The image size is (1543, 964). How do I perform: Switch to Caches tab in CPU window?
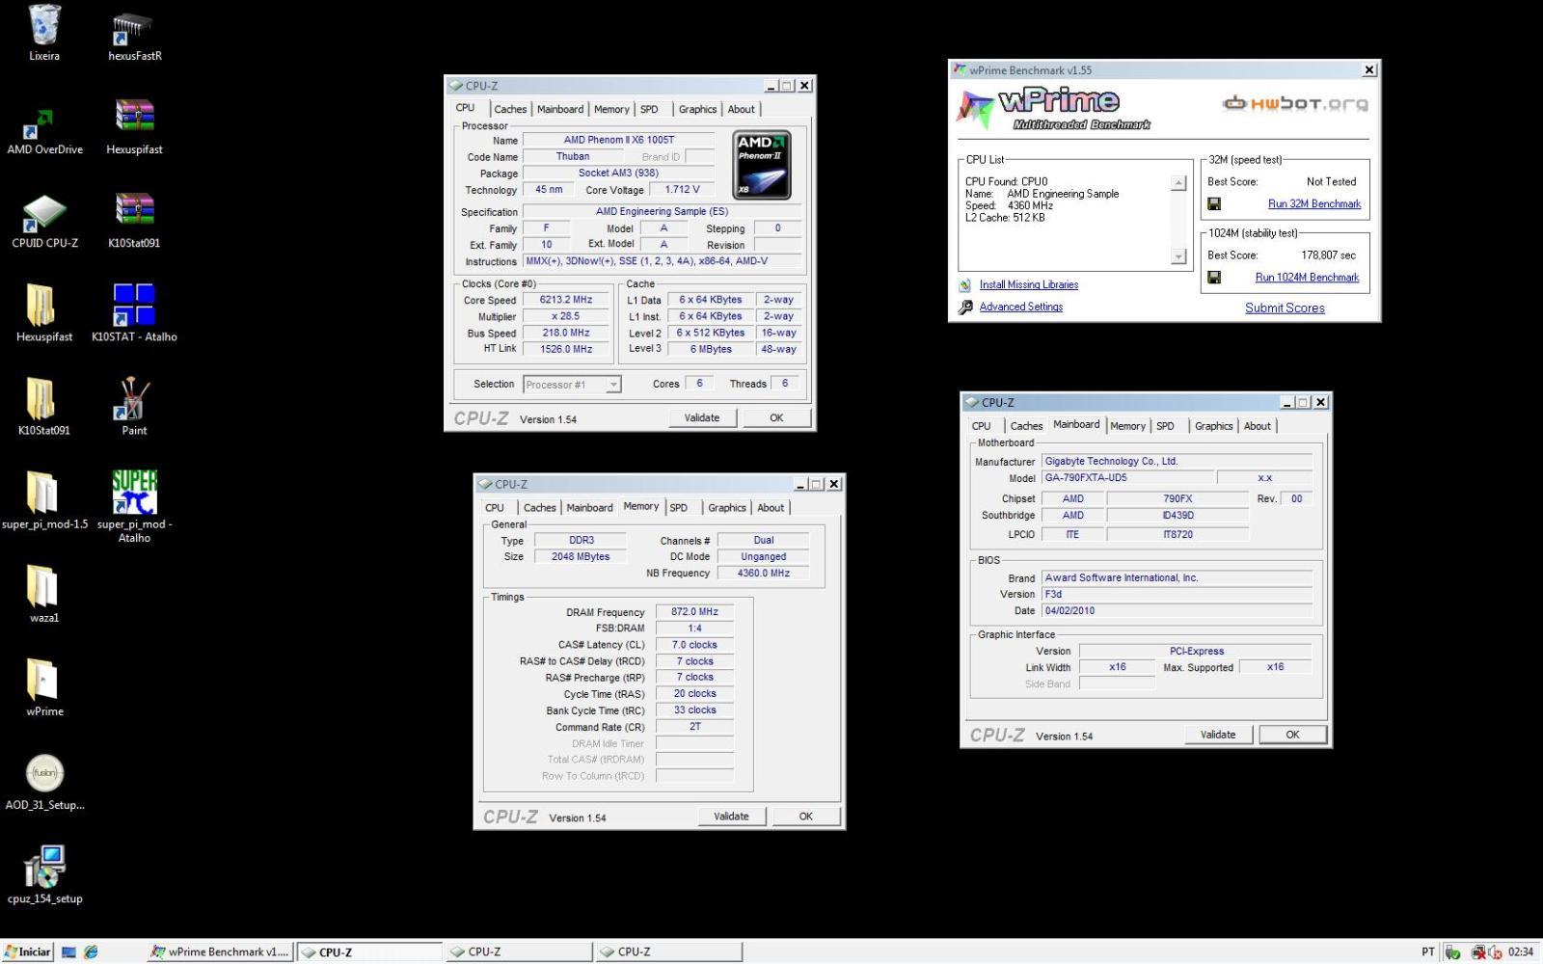pyautogui.click(x=510, y=110)
